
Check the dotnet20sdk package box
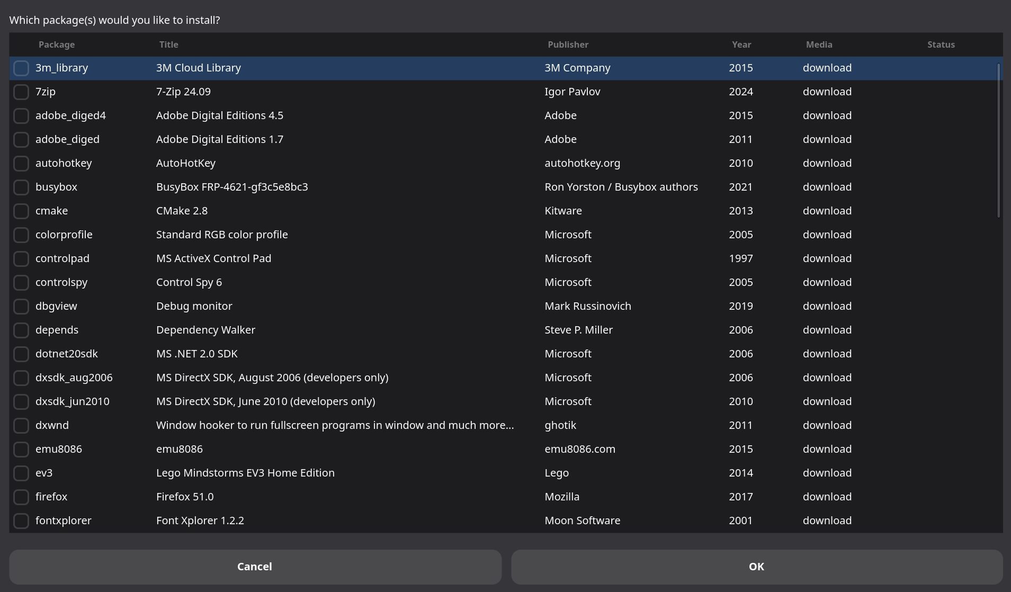21,354
